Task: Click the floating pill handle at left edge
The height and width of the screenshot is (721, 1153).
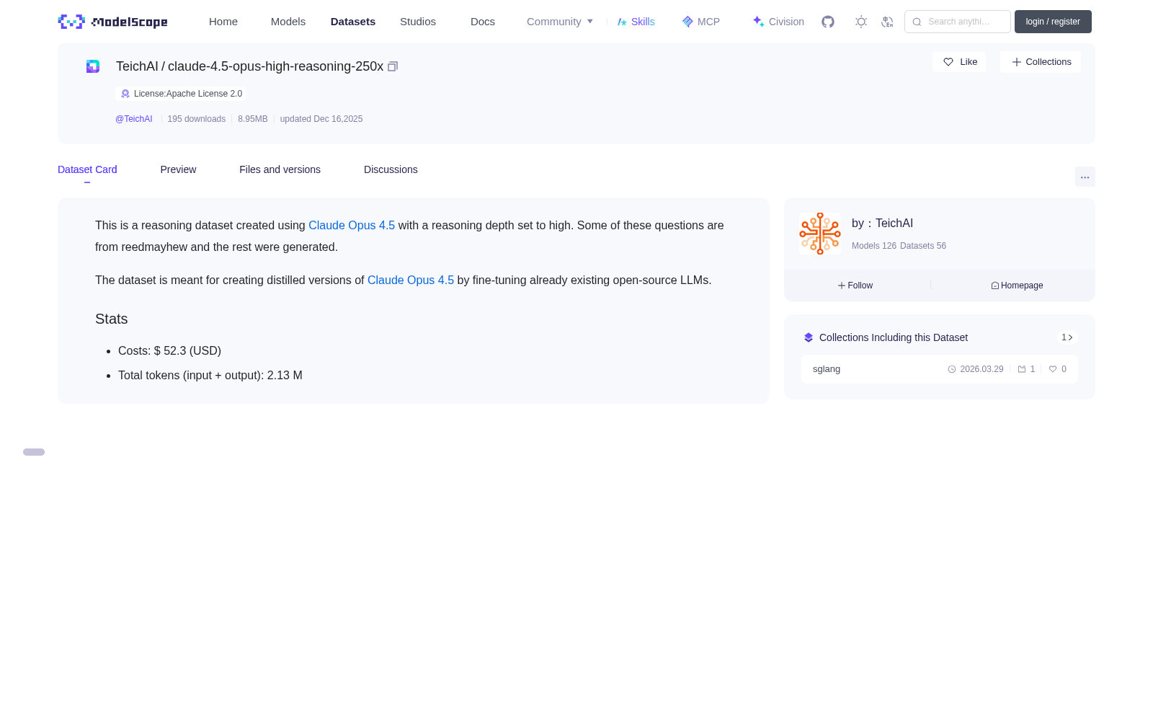Action: click(x=34, y=452)
